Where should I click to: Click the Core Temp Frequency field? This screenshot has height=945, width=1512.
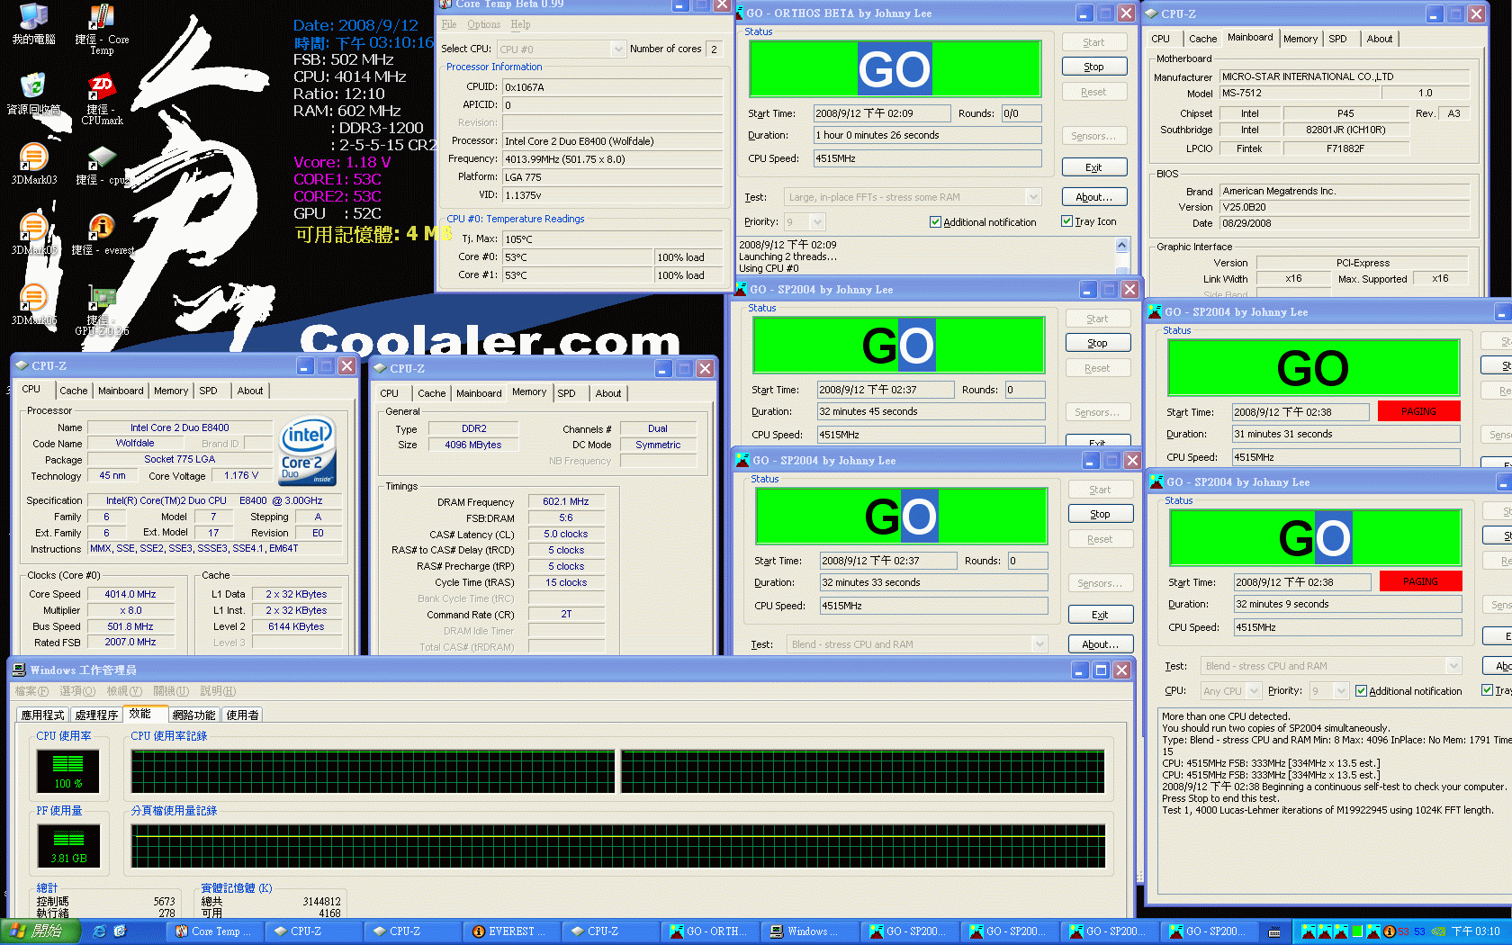(613, 159)
